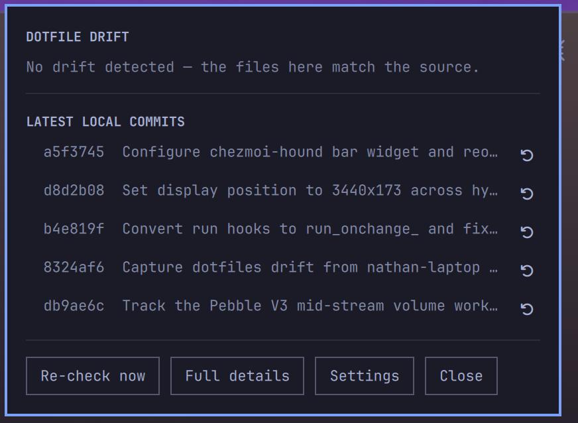Click the Re-check now button

93,376
